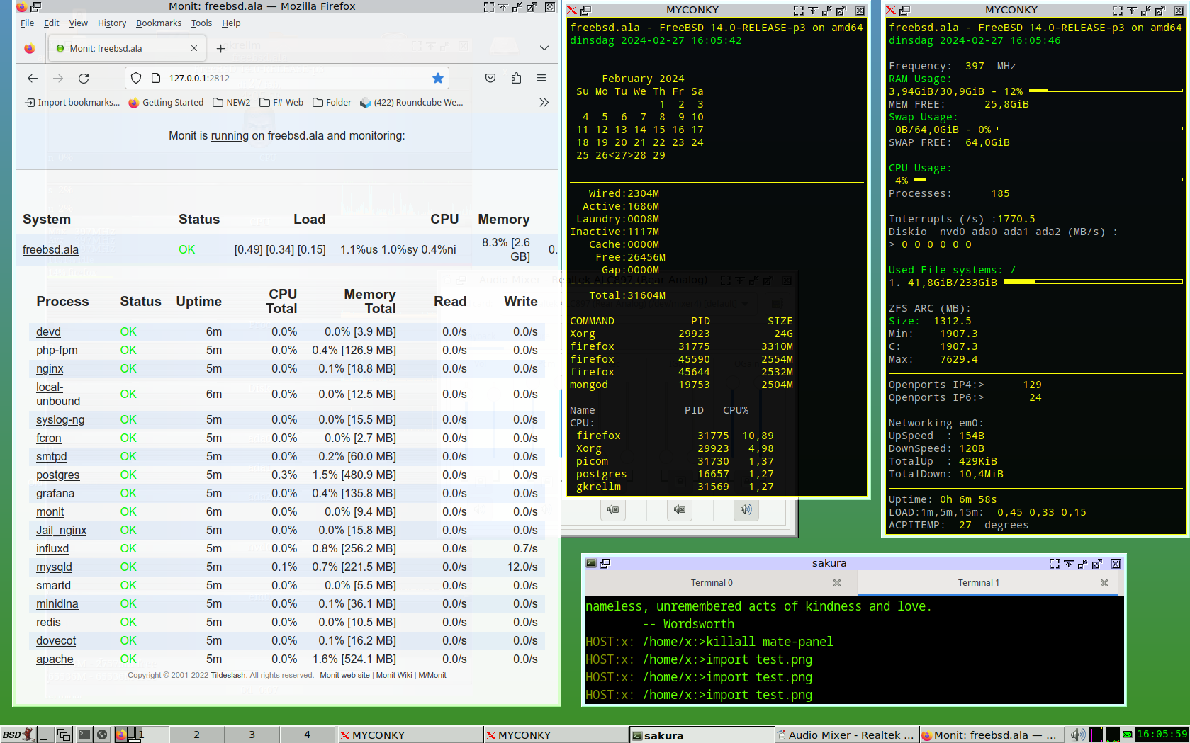Switch to workspace 2

click(196, 735)
